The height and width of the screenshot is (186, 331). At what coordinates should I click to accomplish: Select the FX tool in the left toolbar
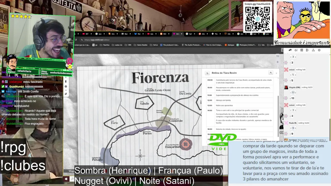pyautogui.click(x=66, y=90)
